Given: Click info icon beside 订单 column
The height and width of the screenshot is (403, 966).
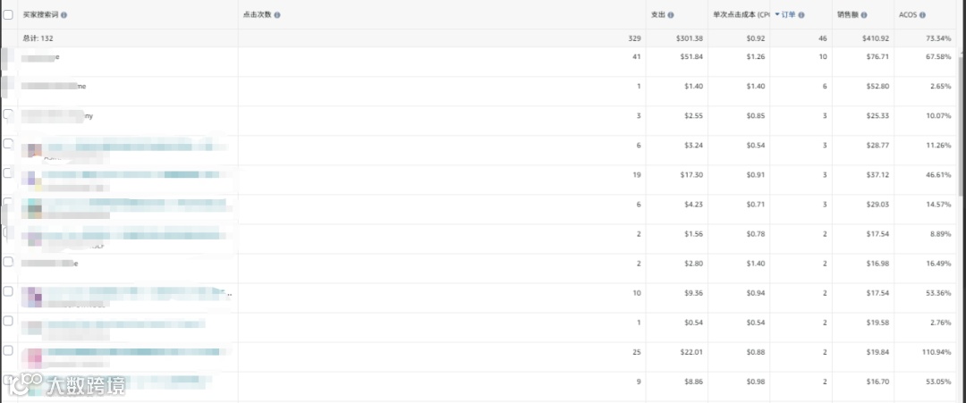Looking at the screenshot, I should (x=801, y=15).
